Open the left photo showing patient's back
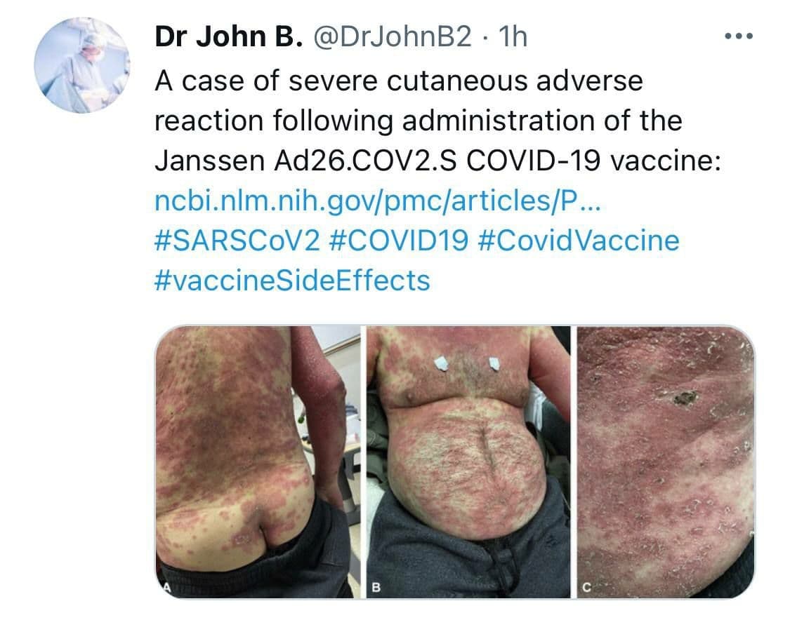 pos(258,461)
